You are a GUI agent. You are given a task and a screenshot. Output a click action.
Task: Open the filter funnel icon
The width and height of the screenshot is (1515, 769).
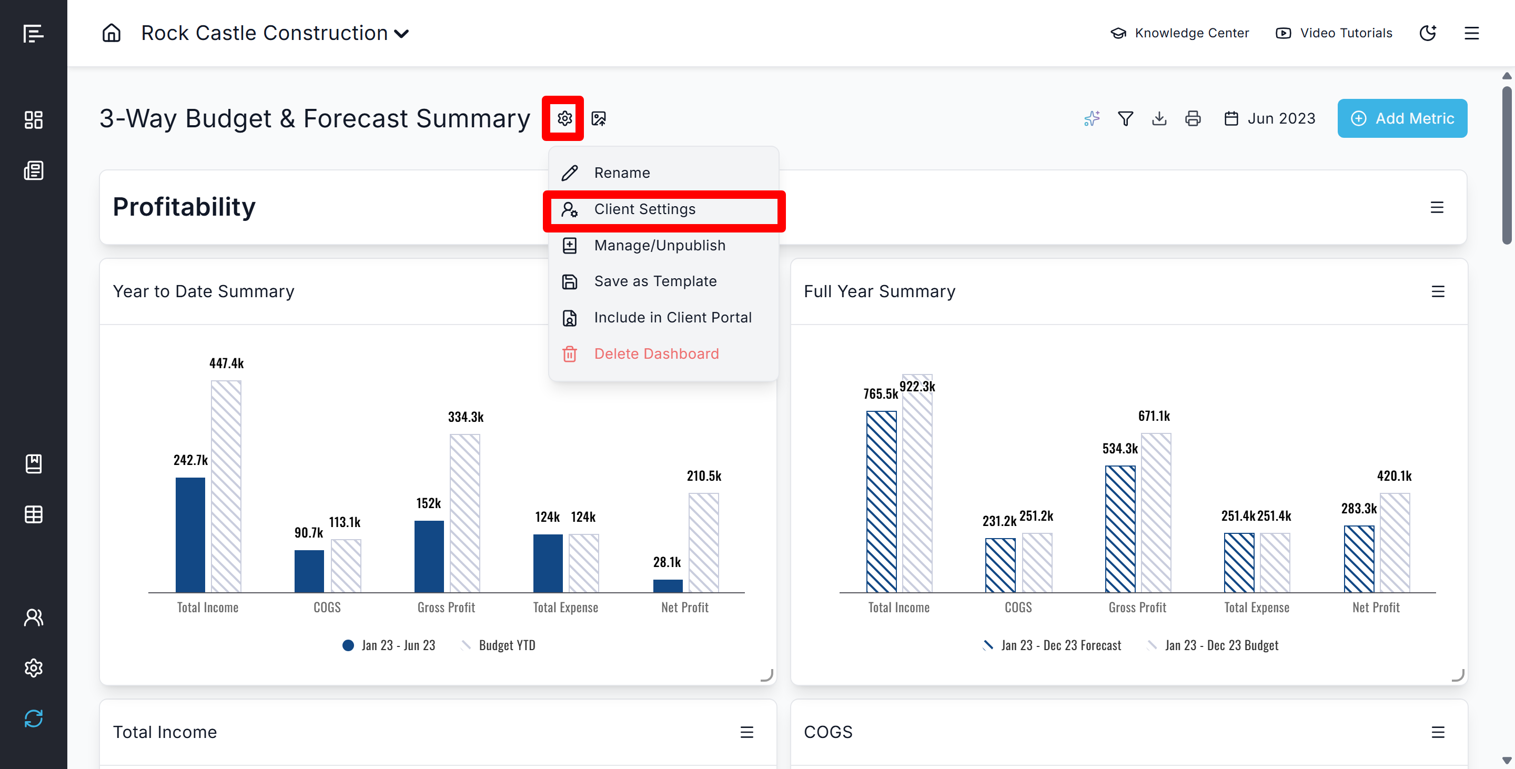[1125, 118]
